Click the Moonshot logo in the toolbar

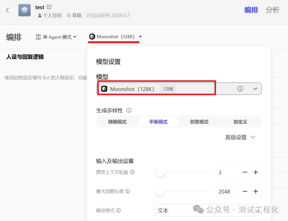[x=92, y=36]
